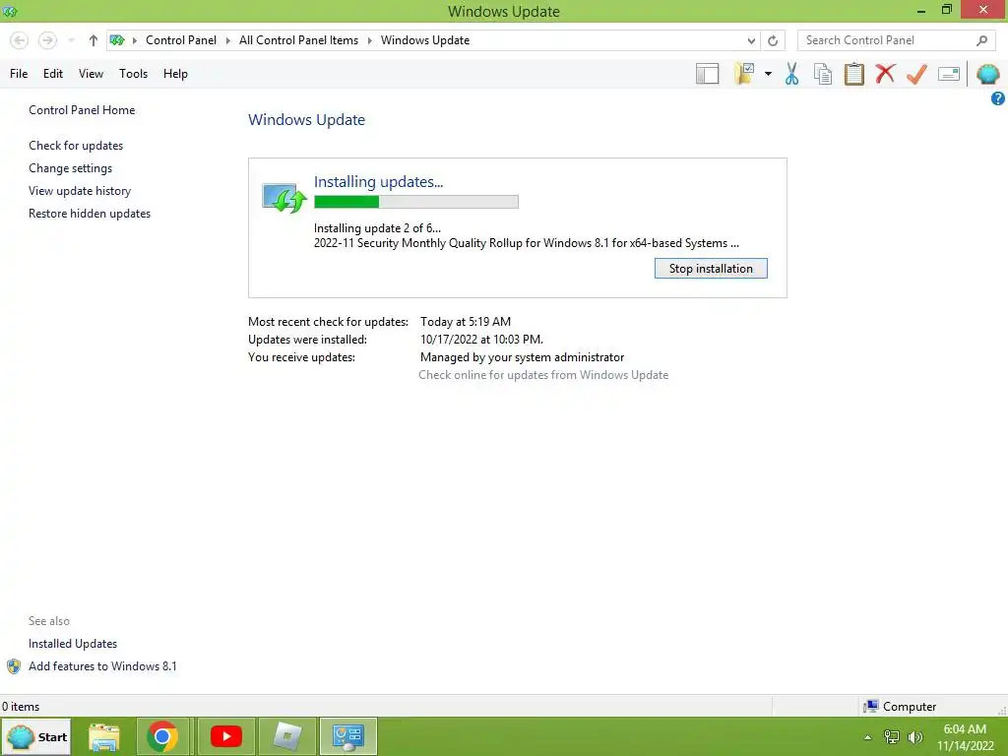
Task: Open Classic Shell settings shell icon in toolbar
Action: pyautogui.click(x=987, y=74)
